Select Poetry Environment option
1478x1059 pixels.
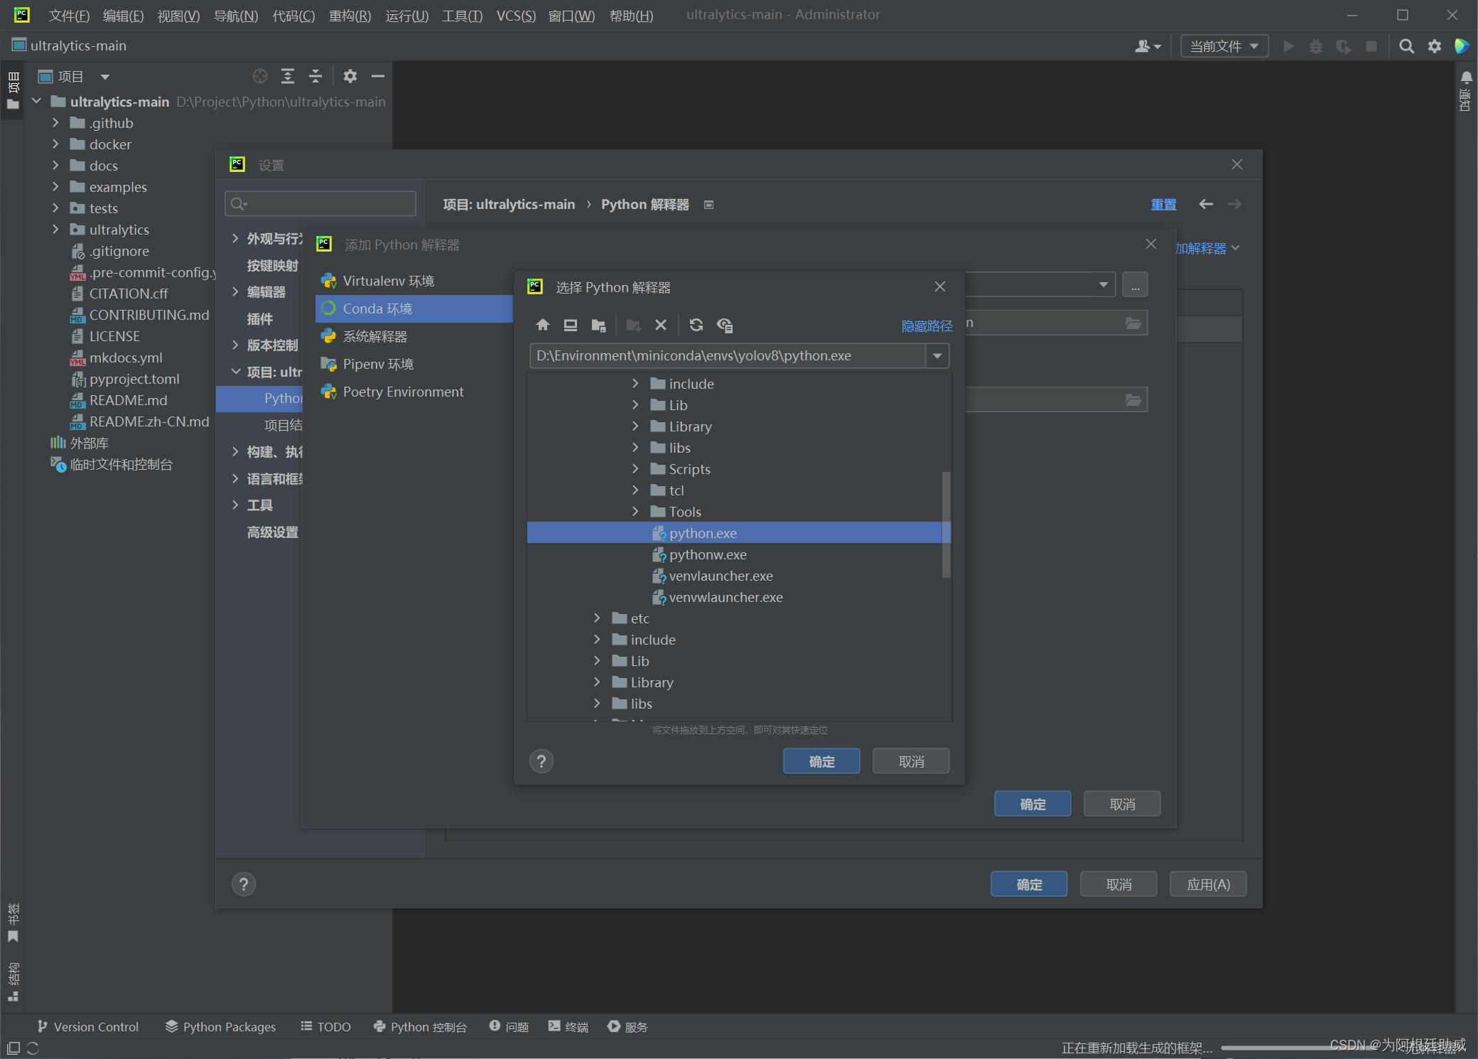click(x=403, y=392)
